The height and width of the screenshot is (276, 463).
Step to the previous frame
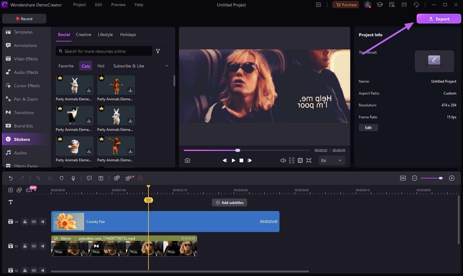click(x=225, y=161)
